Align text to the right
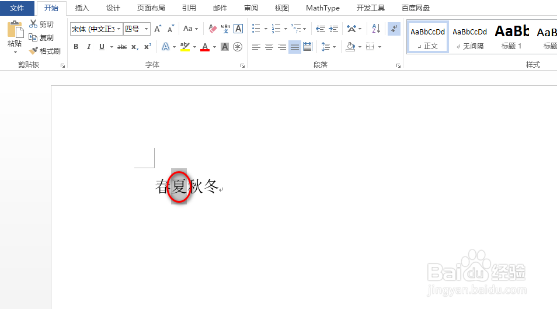Viewport: 557px width, 309px height. coord(282,47)
